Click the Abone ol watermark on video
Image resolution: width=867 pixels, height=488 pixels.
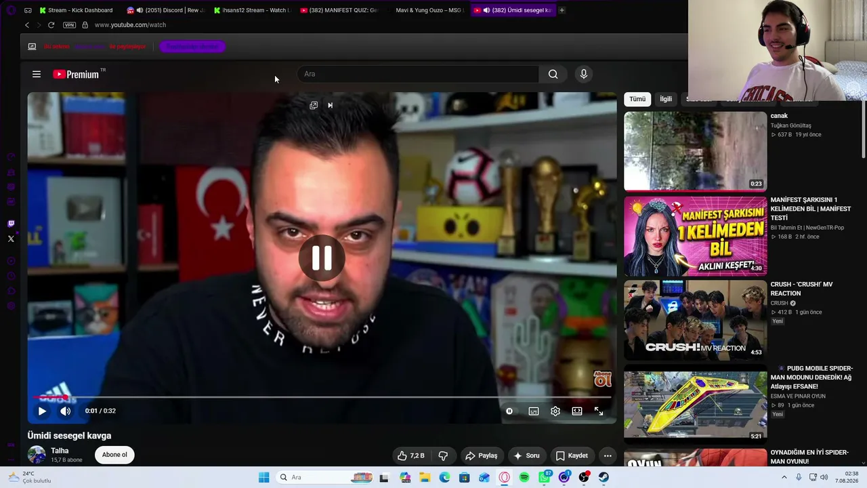pyautogui.click(x=602, y=379)
